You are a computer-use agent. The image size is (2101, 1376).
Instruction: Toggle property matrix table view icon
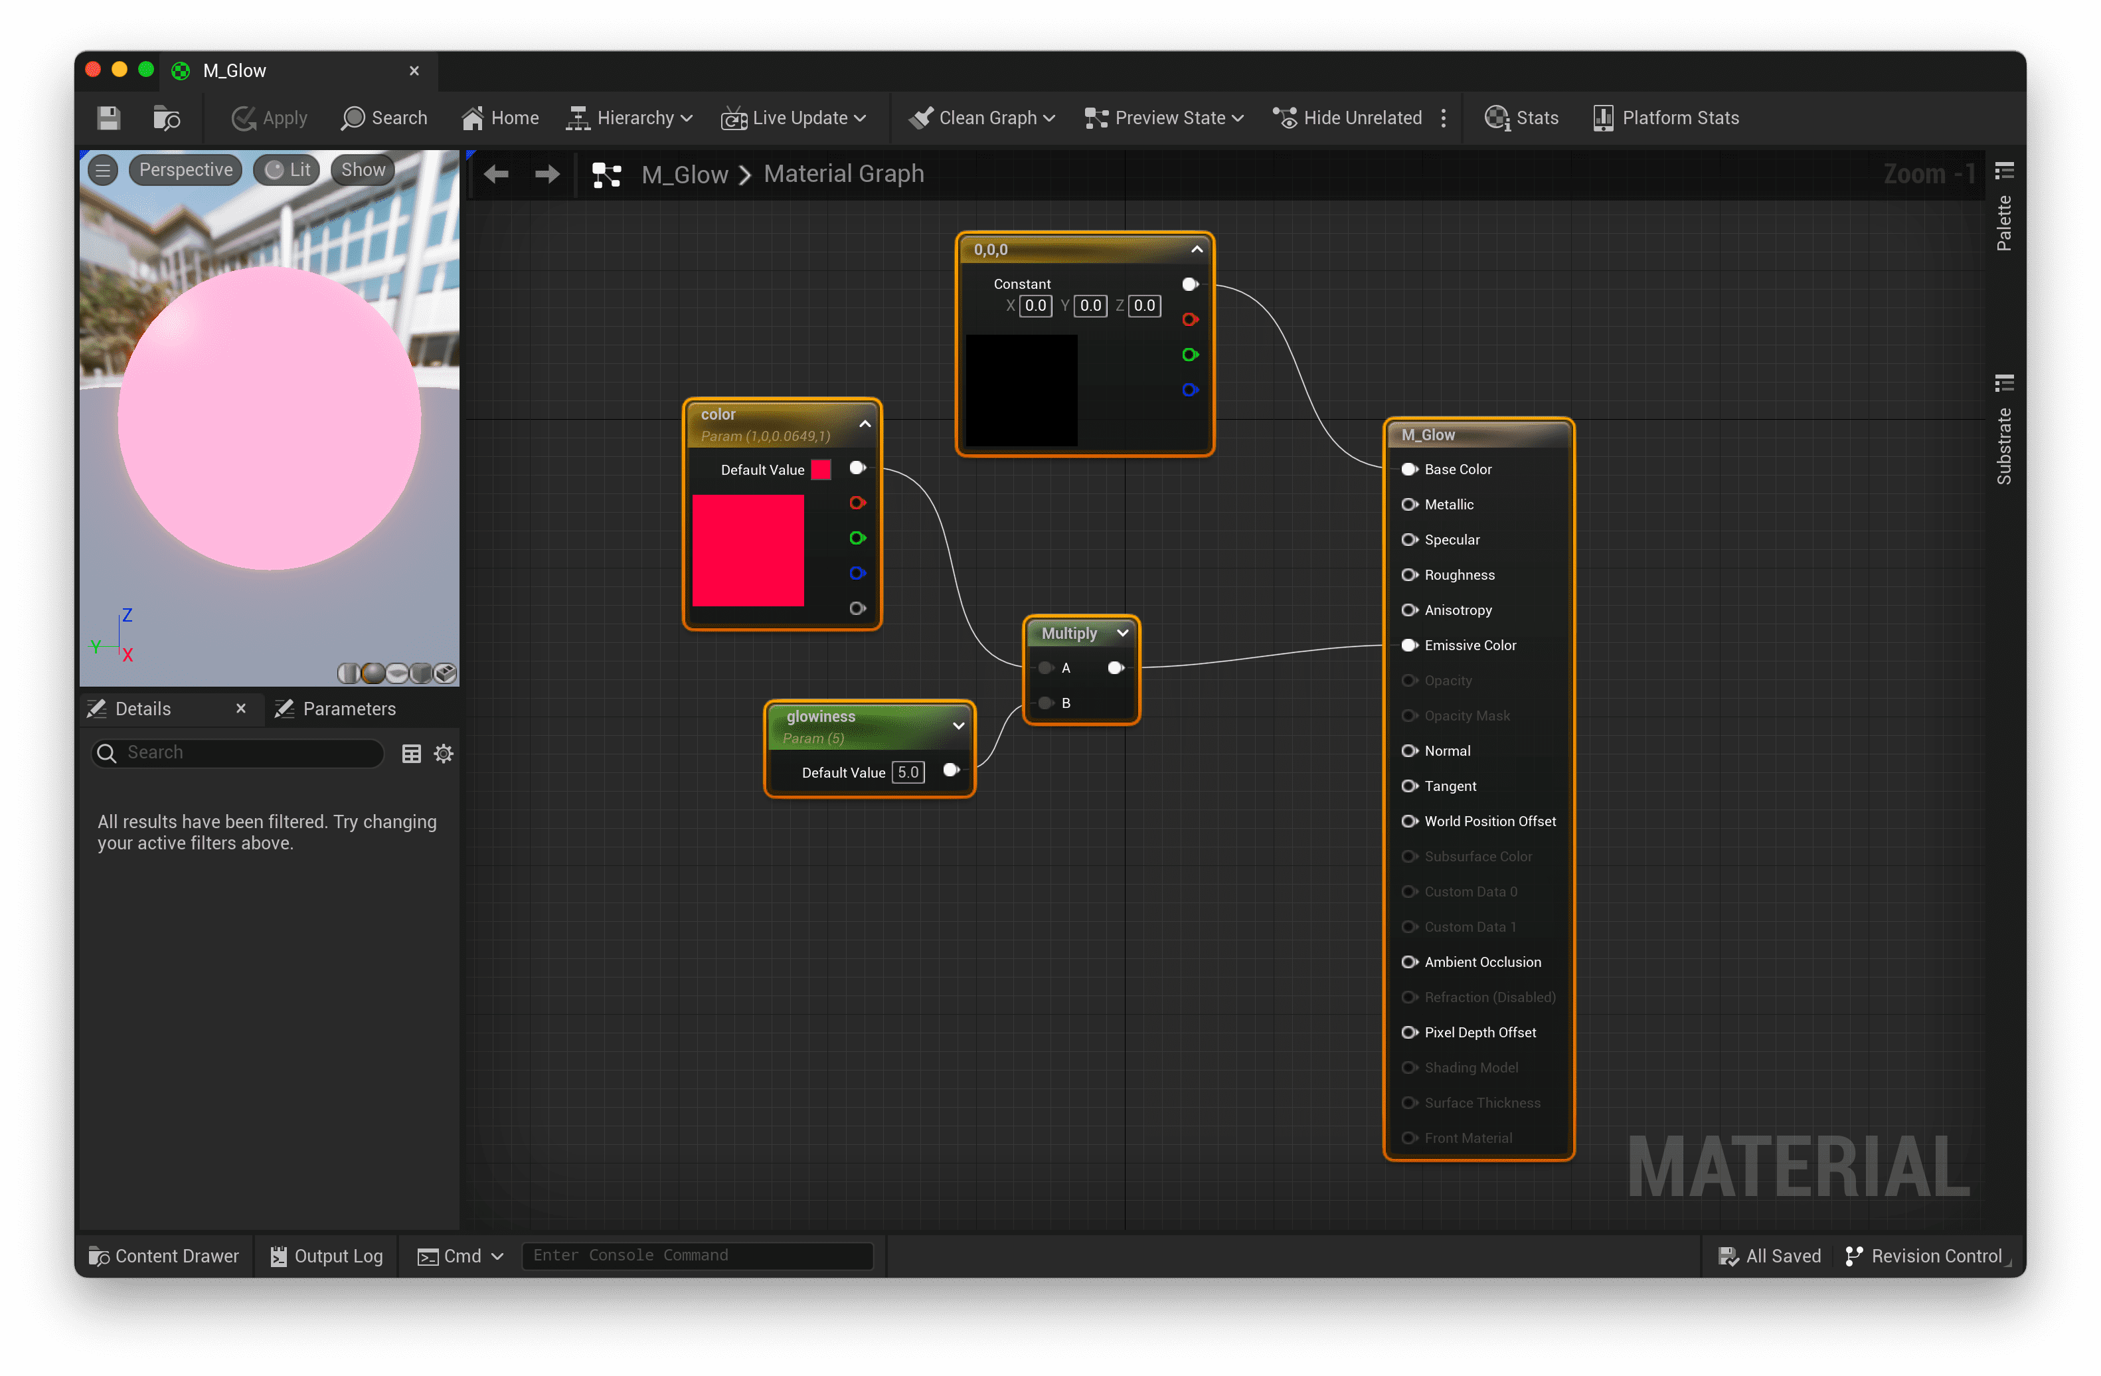pyautogui.click(x=412, y=753)
